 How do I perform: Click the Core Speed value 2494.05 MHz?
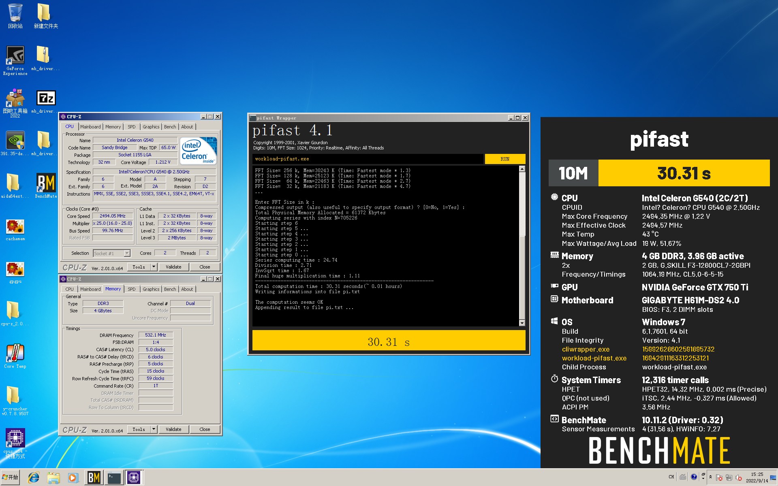point(113,216)
